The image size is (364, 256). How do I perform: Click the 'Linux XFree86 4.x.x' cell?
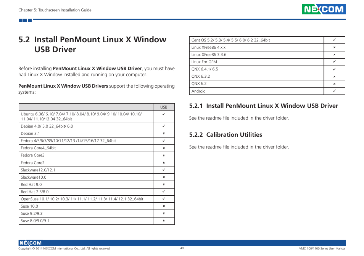257,48
